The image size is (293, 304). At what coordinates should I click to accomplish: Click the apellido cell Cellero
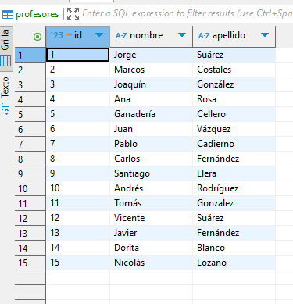[234, 114]
